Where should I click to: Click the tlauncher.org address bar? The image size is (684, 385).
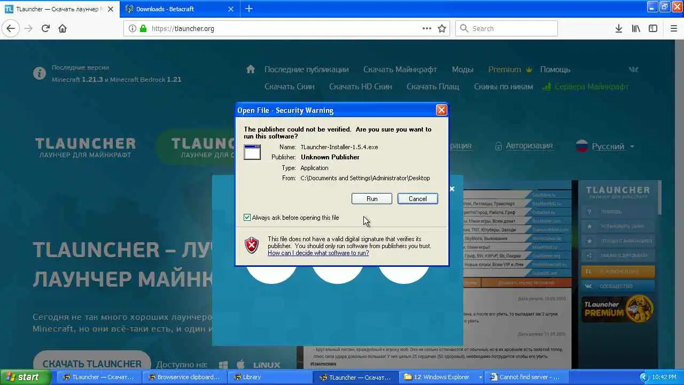coord(286,28)
